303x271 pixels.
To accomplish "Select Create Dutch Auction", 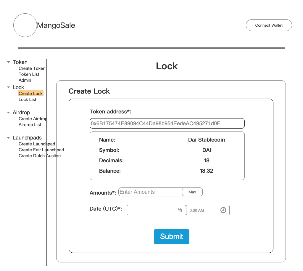I will (40, 156).
